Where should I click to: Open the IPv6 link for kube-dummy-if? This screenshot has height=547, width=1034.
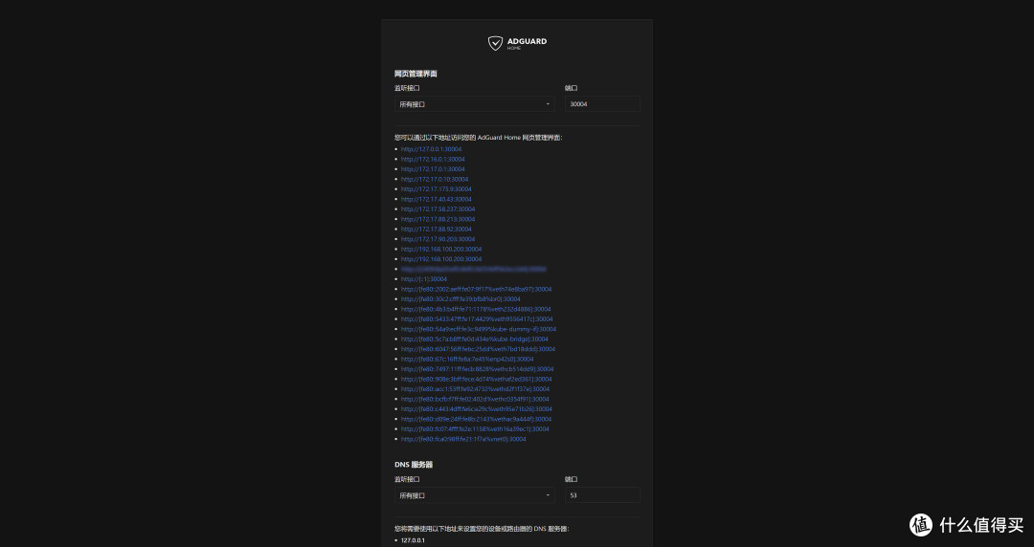coord(479,329)
